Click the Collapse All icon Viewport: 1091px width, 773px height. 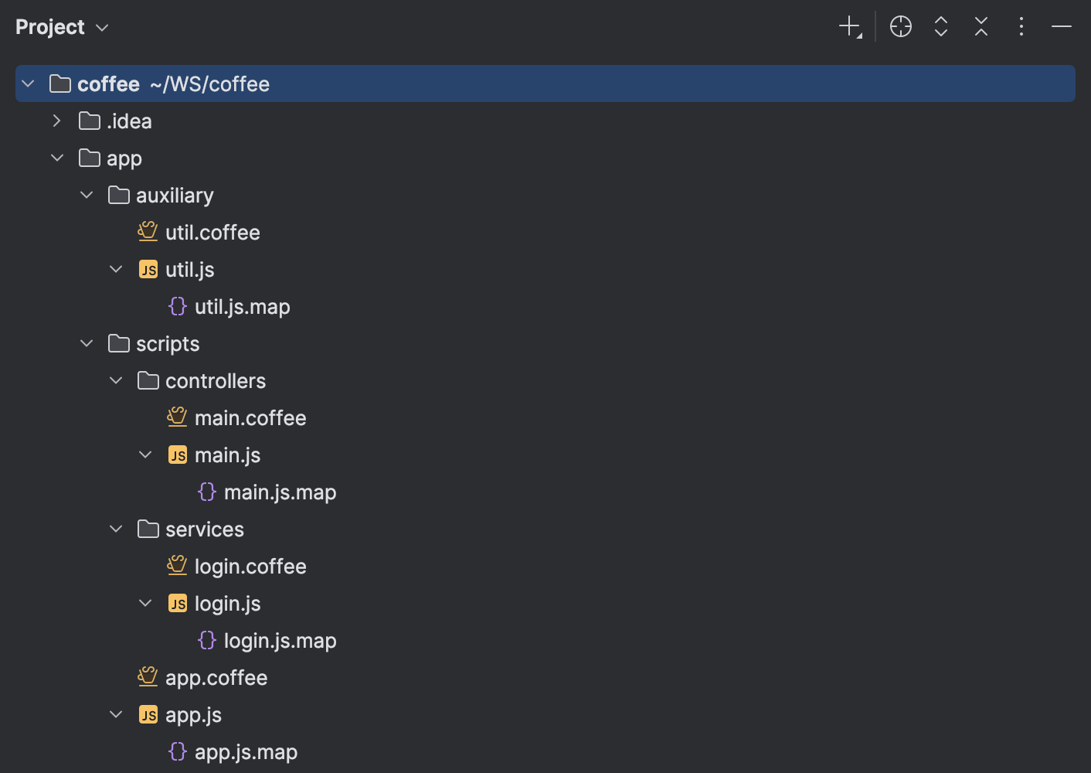(981, 26)
